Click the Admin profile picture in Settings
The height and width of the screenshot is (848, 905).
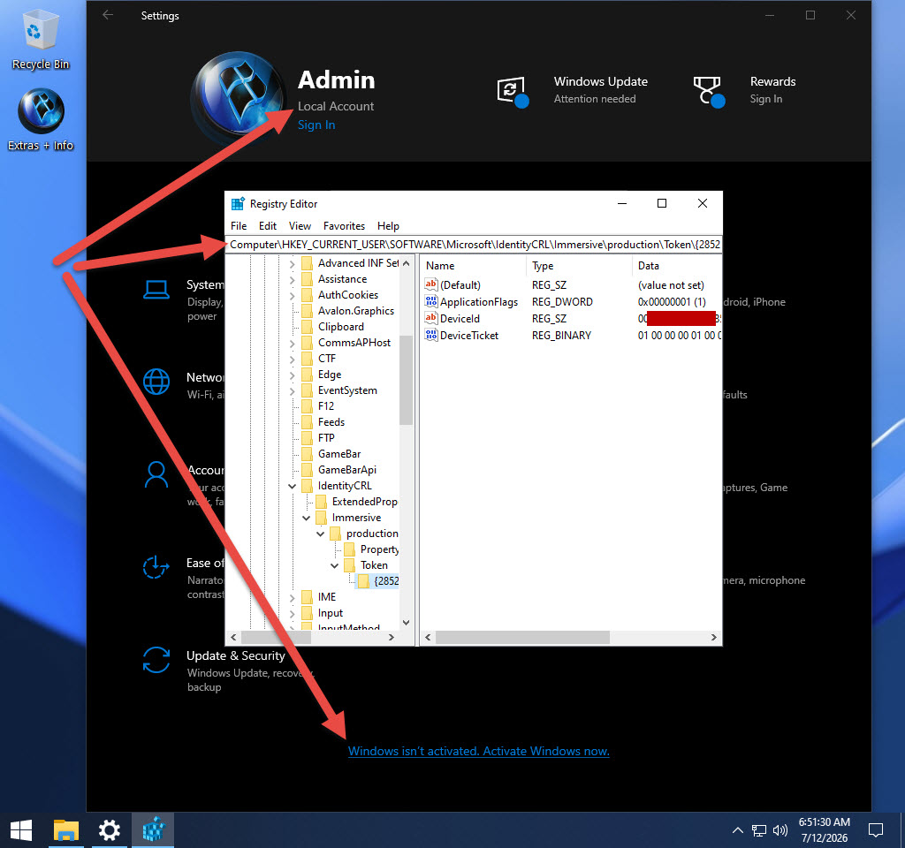[238, 95]
